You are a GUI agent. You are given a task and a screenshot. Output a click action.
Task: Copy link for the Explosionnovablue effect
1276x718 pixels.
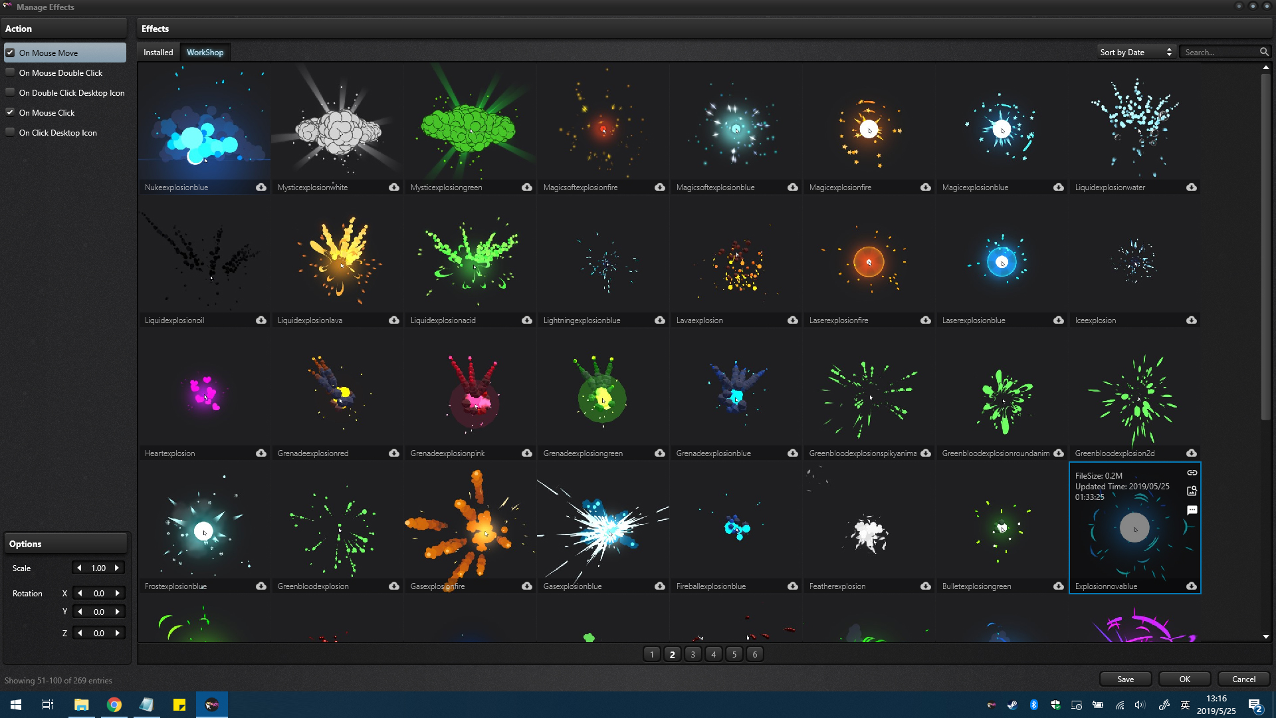tap(1192, 473)
